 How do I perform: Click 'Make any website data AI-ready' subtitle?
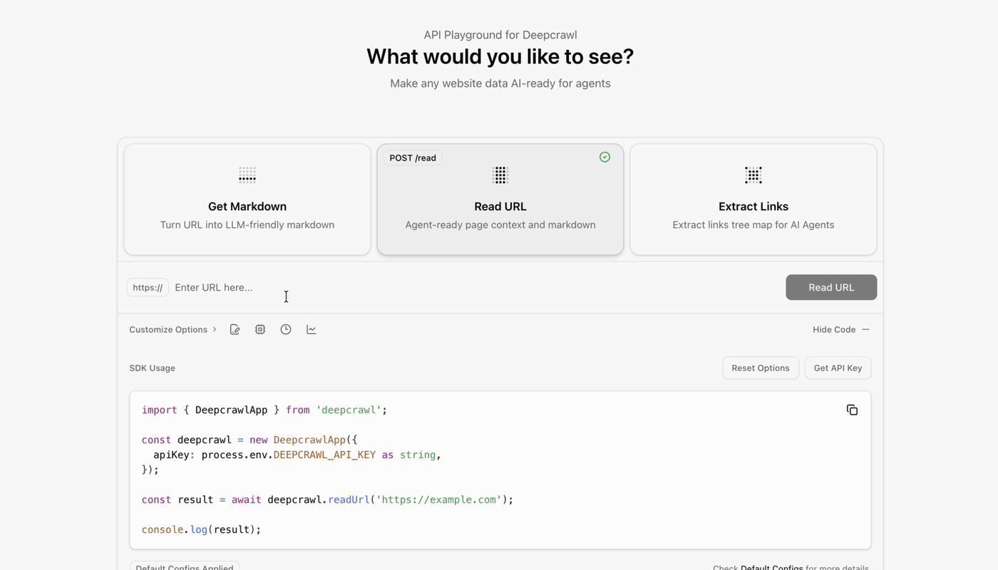(x=500, y=83)
